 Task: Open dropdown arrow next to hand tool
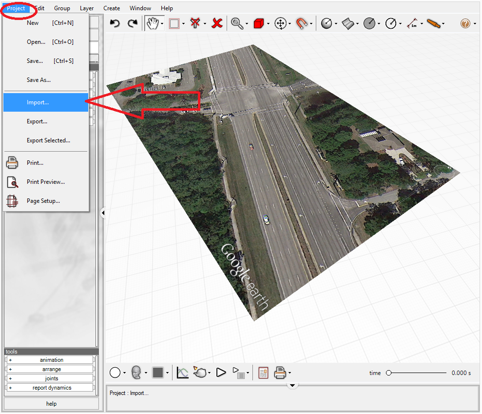(162, 24)
